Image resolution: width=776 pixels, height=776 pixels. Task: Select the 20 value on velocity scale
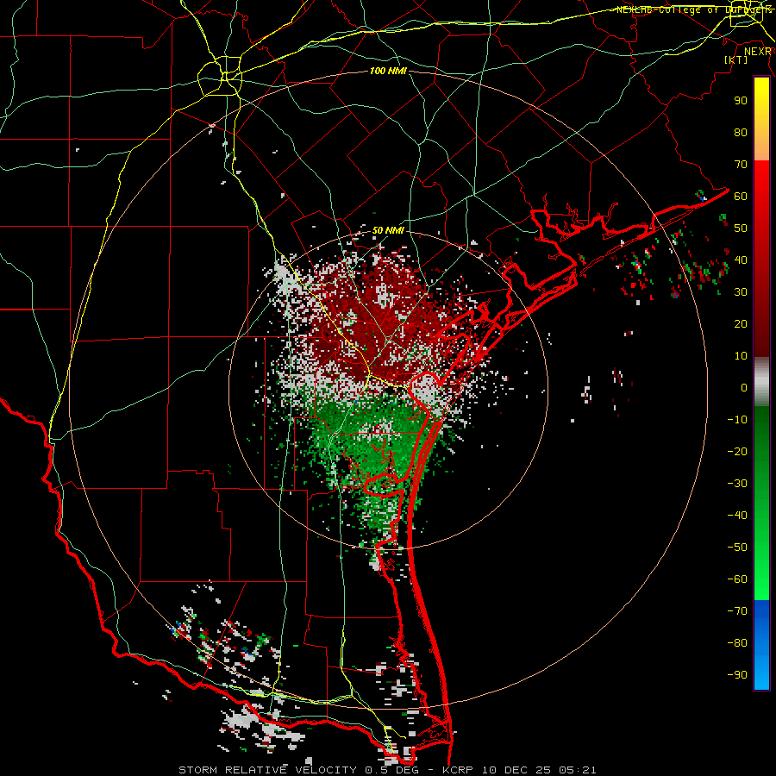tap(741, 324)
